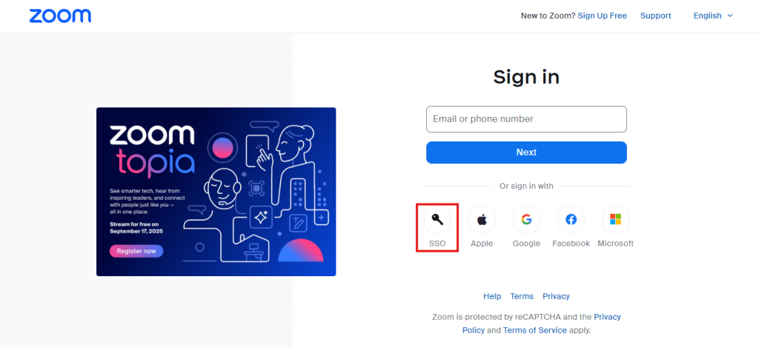The width and height of the screenshot is (759, 348).
Task: Click the Privacy link beside Terms
Action: coord(556,296)
